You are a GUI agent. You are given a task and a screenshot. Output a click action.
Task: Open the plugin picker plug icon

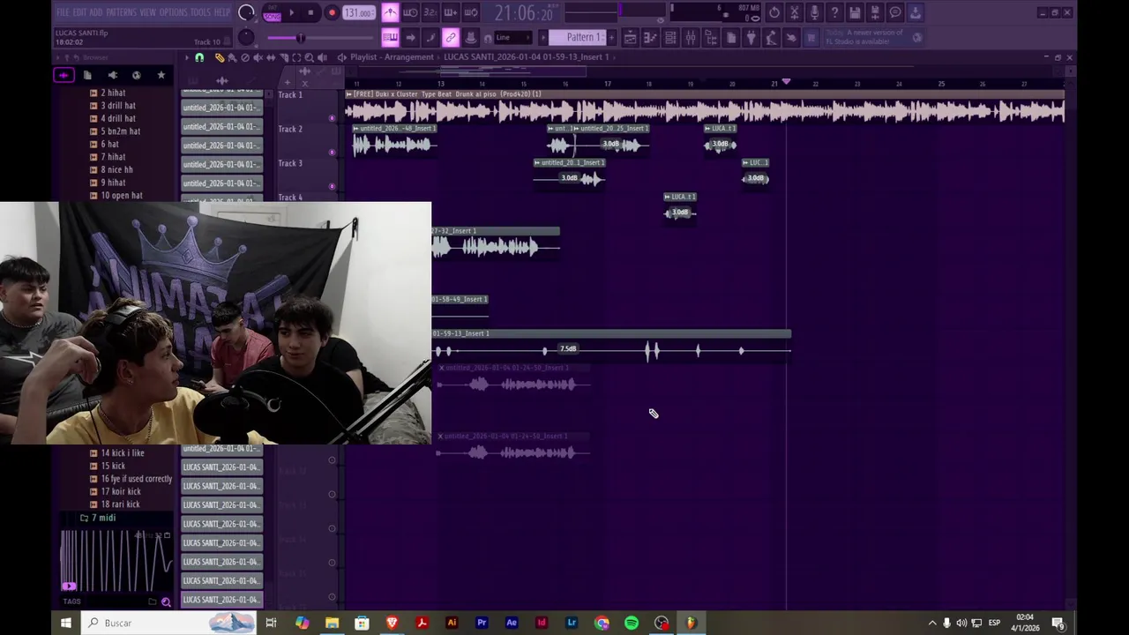[751, 37]
